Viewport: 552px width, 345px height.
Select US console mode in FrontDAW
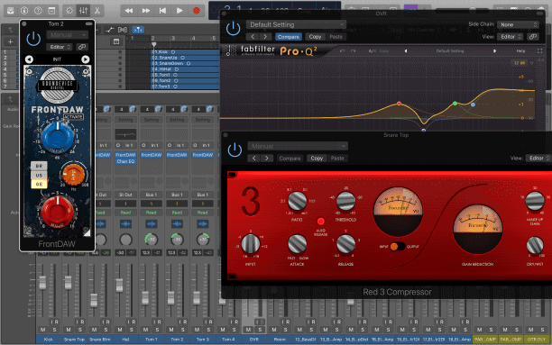coord(39,175)
